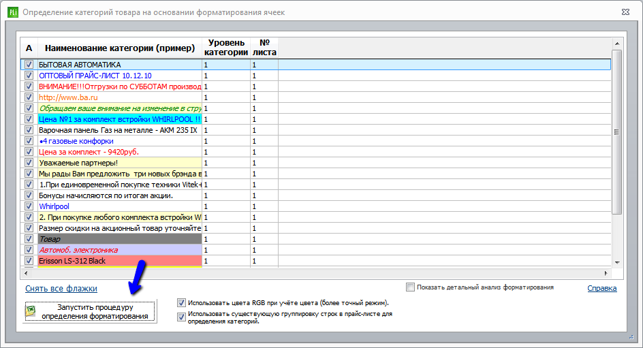643x348 pixels.
Task: Select the Цена №1 за комплект встройки row
Action: pos(120,119)
